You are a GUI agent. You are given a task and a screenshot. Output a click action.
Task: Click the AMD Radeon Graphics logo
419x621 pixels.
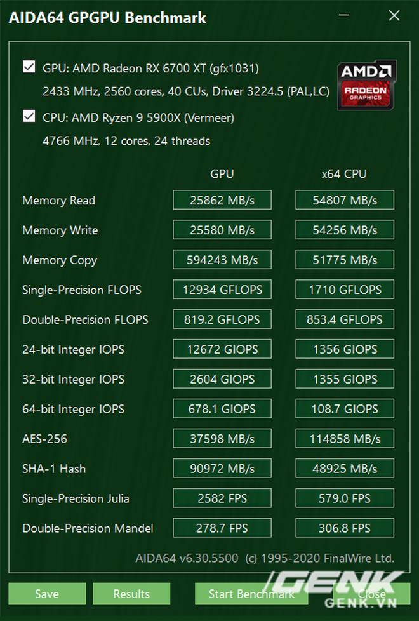tap(366, 86)
